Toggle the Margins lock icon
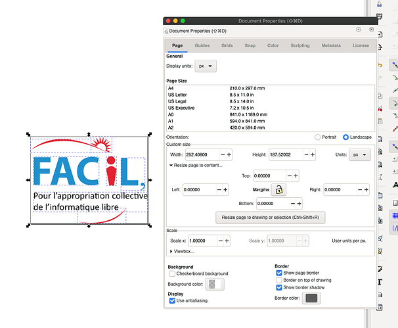This screenshot has height=328, width=398. (280, 189)
